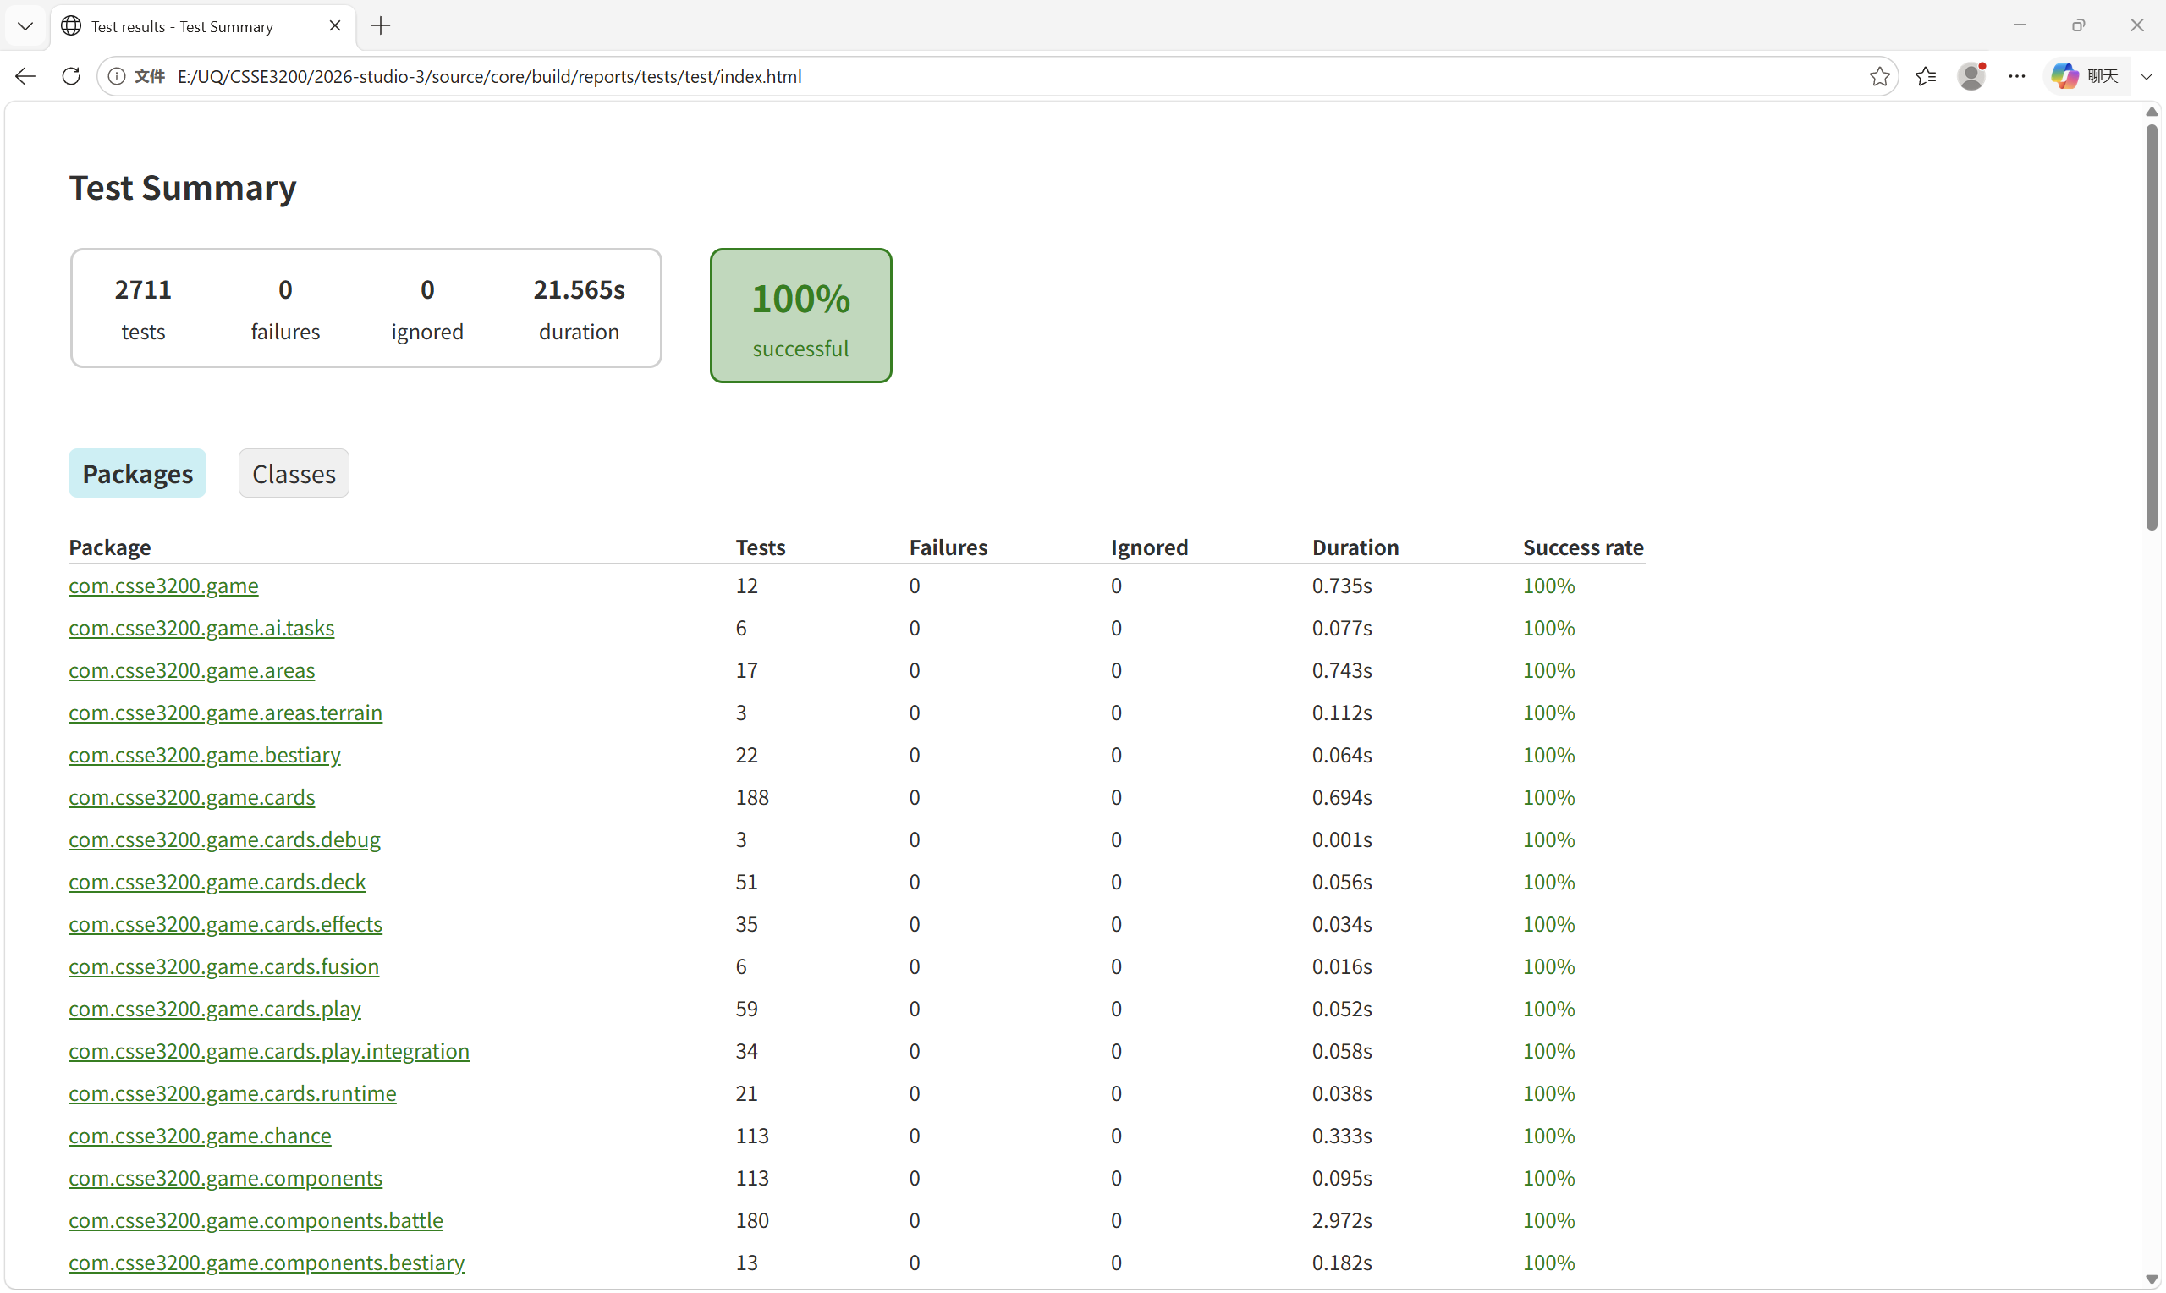Go back to previous page
Image resolution: width=2166 pixels, height=1293 pixels.
[x=25, y=77]
